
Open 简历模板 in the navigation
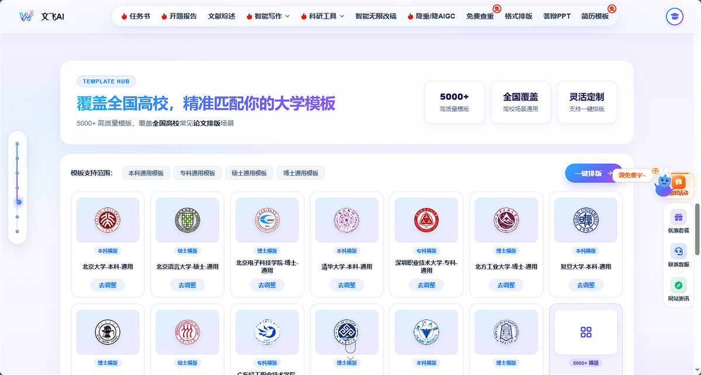(595, 16)
